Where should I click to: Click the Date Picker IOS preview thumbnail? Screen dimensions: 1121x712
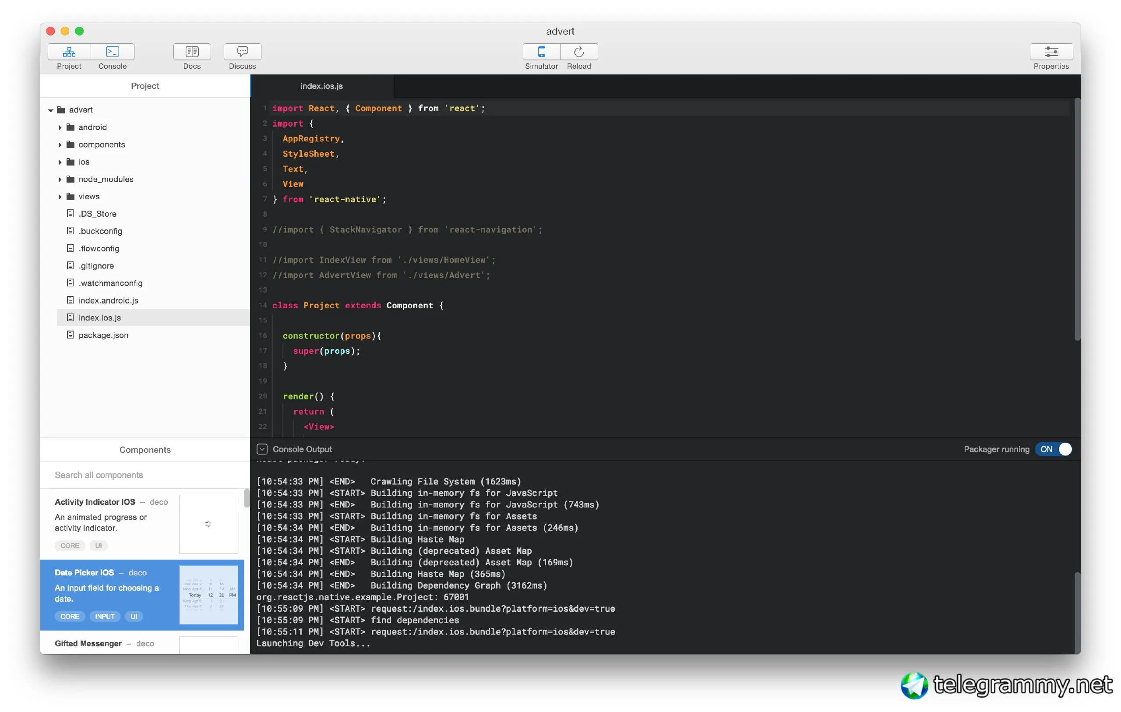[208, 595]
